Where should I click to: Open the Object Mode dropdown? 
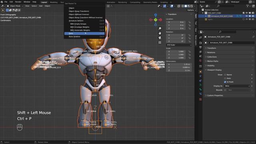[x=15, y=6]
